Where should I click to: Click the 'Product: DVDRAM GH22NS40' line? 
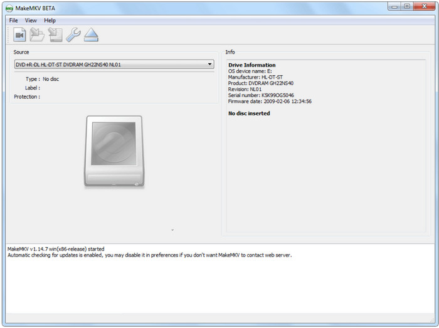click(x=261, y=83)
